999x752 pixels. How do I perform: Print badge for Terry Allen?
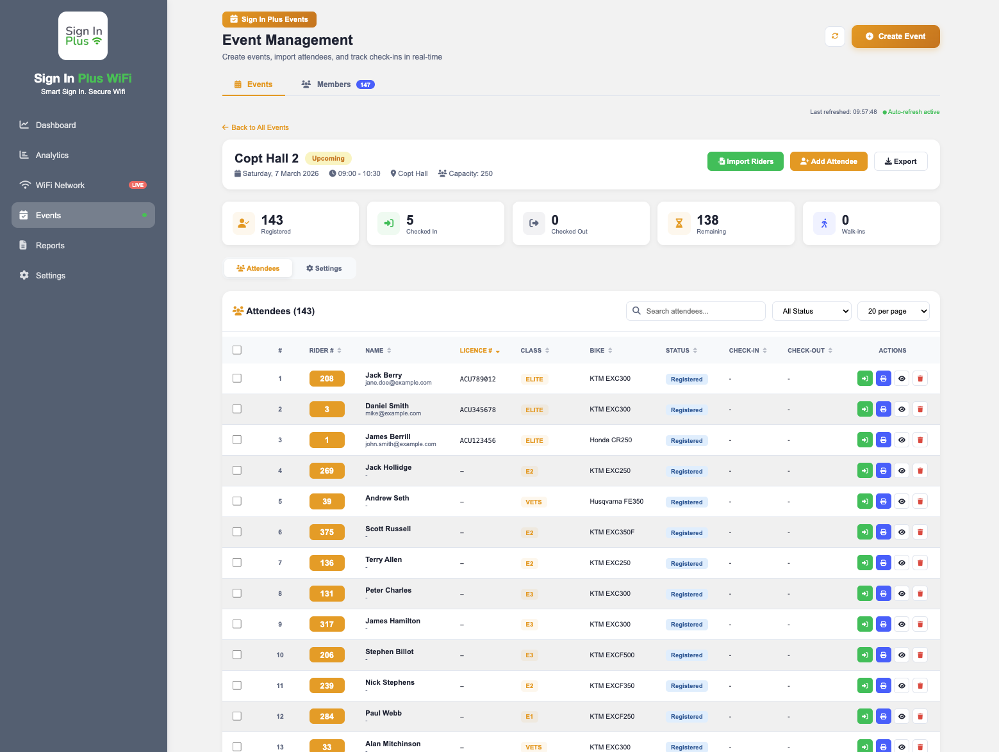(x=883, y=563)
